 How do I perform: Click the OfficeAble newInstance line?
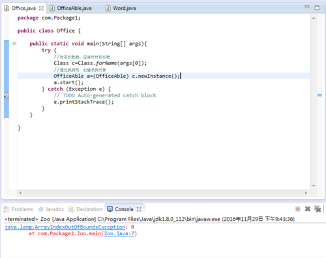117,76
